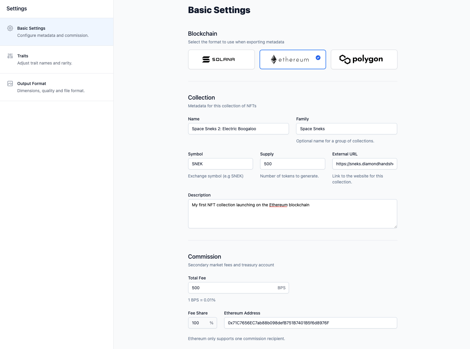Image resolution: width=470 pixels, height=349 pixels.
Task: Select Polygon as the blockchain
Action: pyautogui.click(x=364, y=59)
